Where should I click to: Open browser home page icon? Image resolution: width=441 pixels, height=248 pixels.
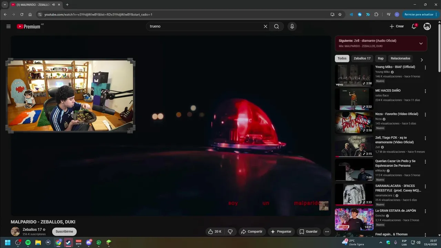pyautogui.click(x=30, y=14)
